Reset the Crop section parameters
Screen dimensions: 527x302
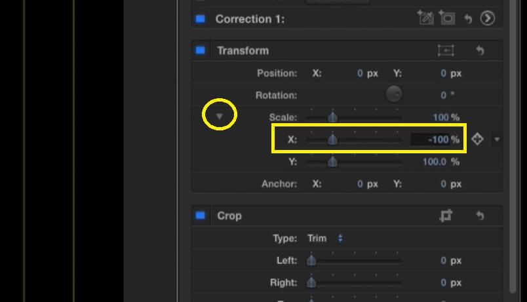point(480,216)
